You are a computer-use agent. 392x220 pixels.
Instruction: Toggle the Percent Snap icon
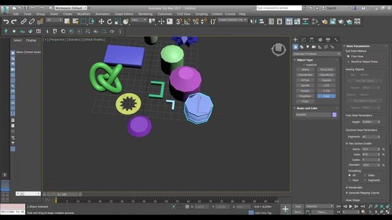point(195,22)
